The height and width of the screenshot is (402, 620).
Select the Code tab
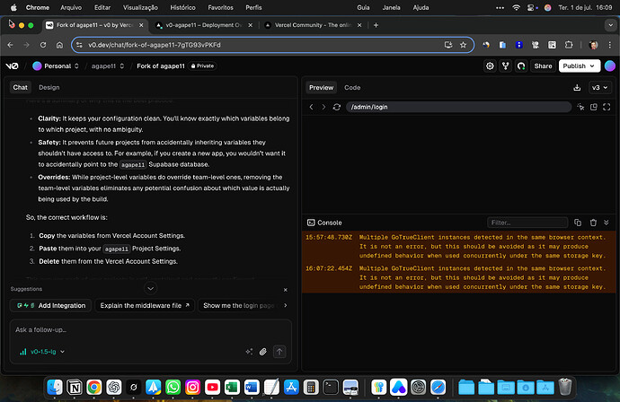pyautogui.click(x=352, y=88)
